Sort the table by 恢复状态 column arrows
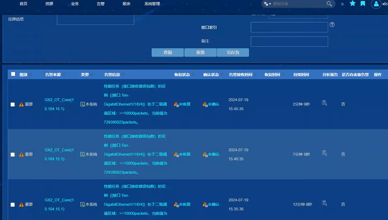388x220 pixels. [x=193, y=74]
